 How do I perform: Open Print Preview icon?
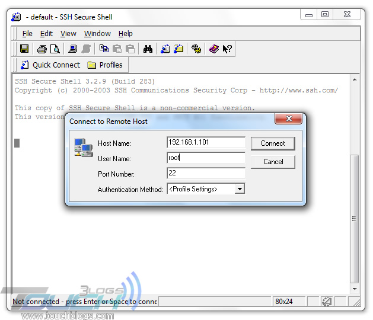tap(55, 49)
